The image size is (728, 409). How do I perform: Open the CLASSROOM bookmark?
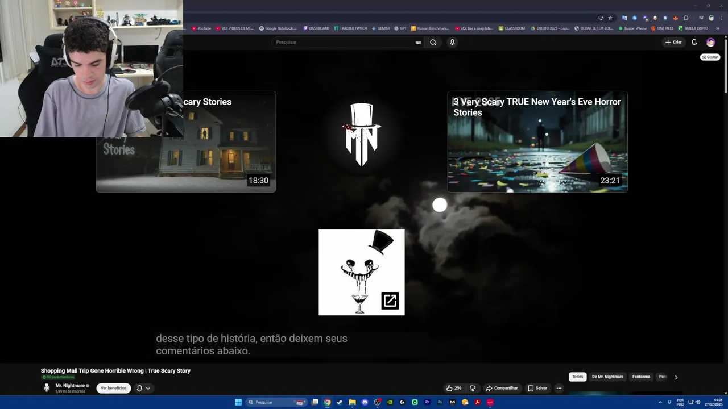coord(512,28)
